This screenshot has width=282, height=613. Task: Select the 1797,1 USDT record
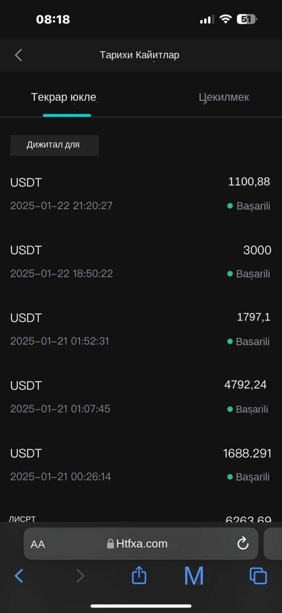click(x=141, y=329)
